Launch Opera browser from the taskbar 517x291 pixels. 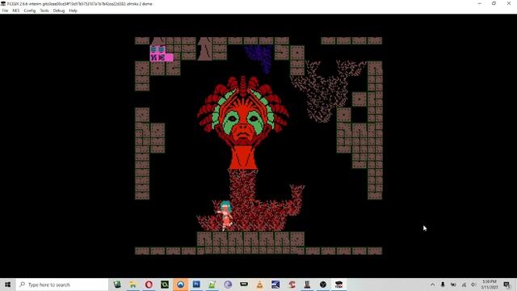149,285
